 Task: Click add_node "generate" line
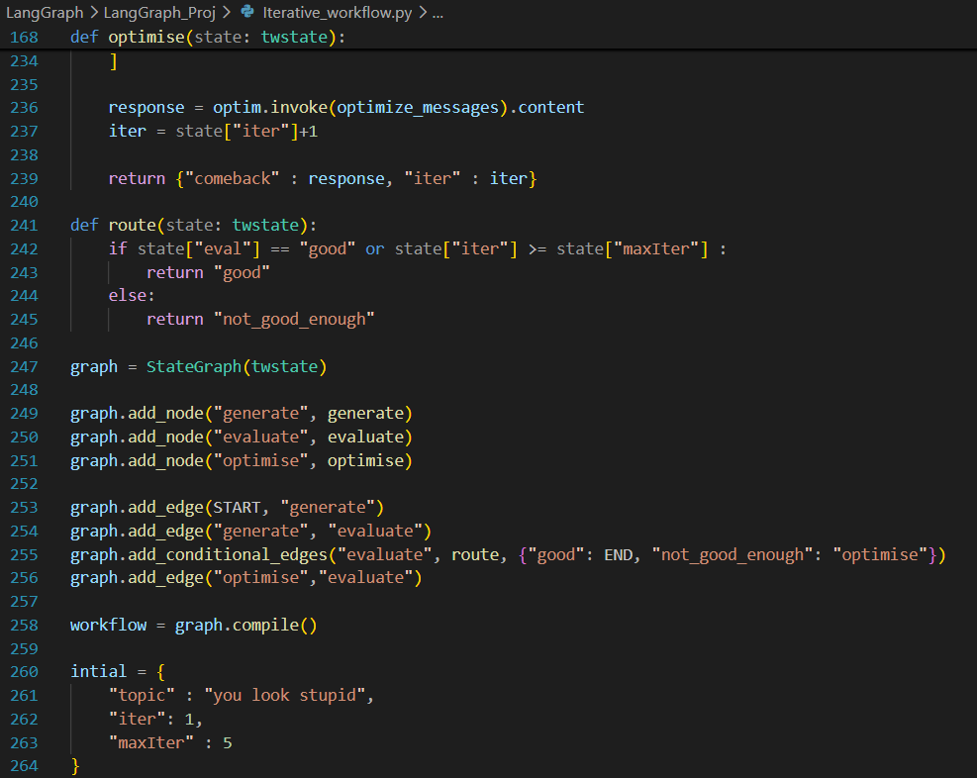click(242, 414)
